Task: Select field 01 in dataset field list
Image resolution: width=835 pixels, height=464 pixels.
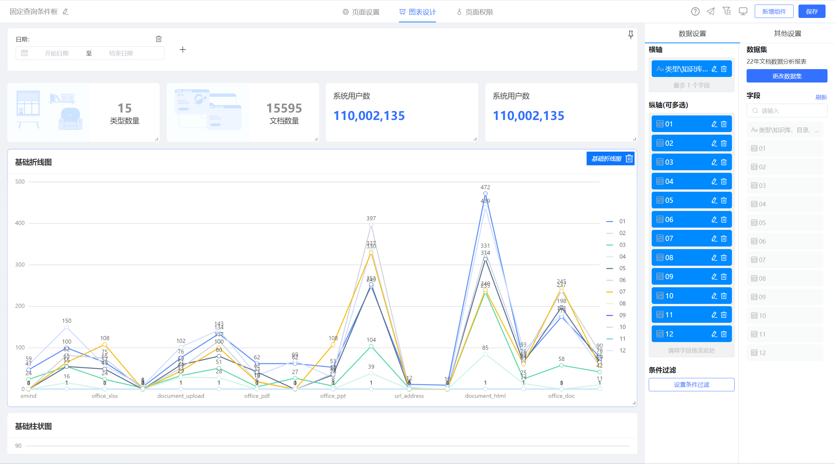Action: [x=785, y=148]
